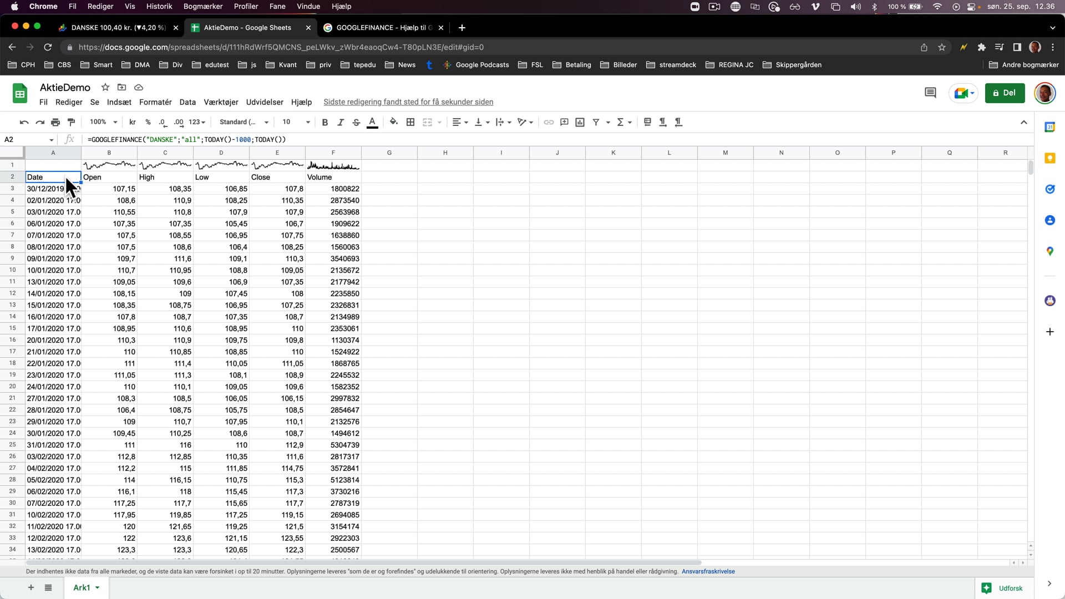Viewport: 1065px width, 599px height.
Task: Open Calendar side panel
Action: click(x=1049, y=127)
